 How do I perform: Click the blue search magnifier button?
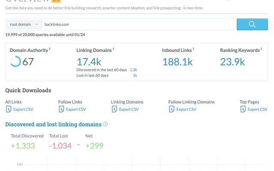point(252,24)
